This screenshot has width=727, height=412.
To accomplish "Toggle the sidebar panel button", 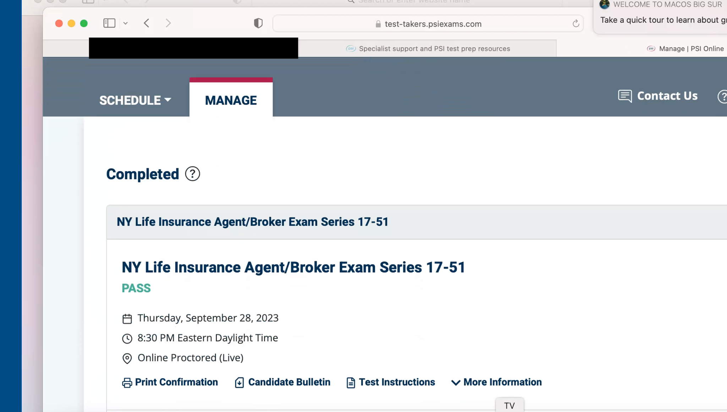I will point(109,23).
